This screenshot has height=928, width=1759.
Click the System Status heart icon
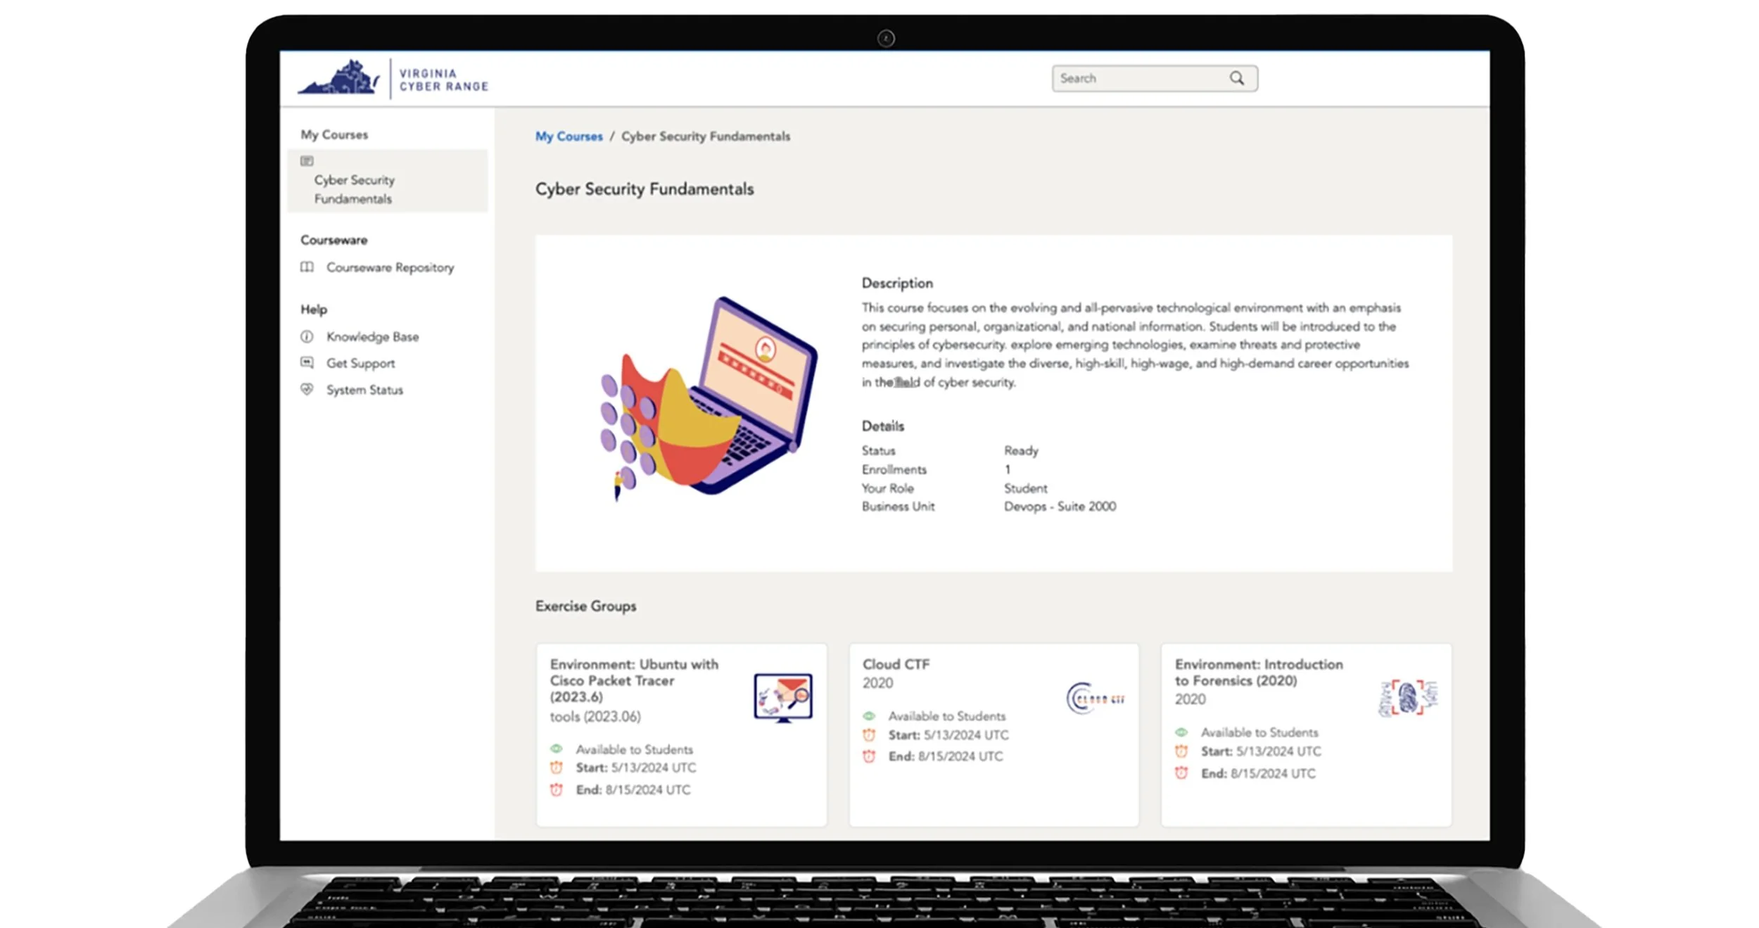[307, 389]
